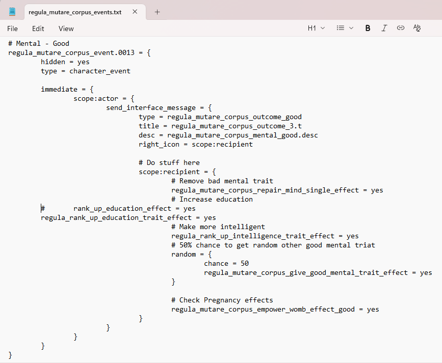Toggle italic formatting

[x=384, y=28]
